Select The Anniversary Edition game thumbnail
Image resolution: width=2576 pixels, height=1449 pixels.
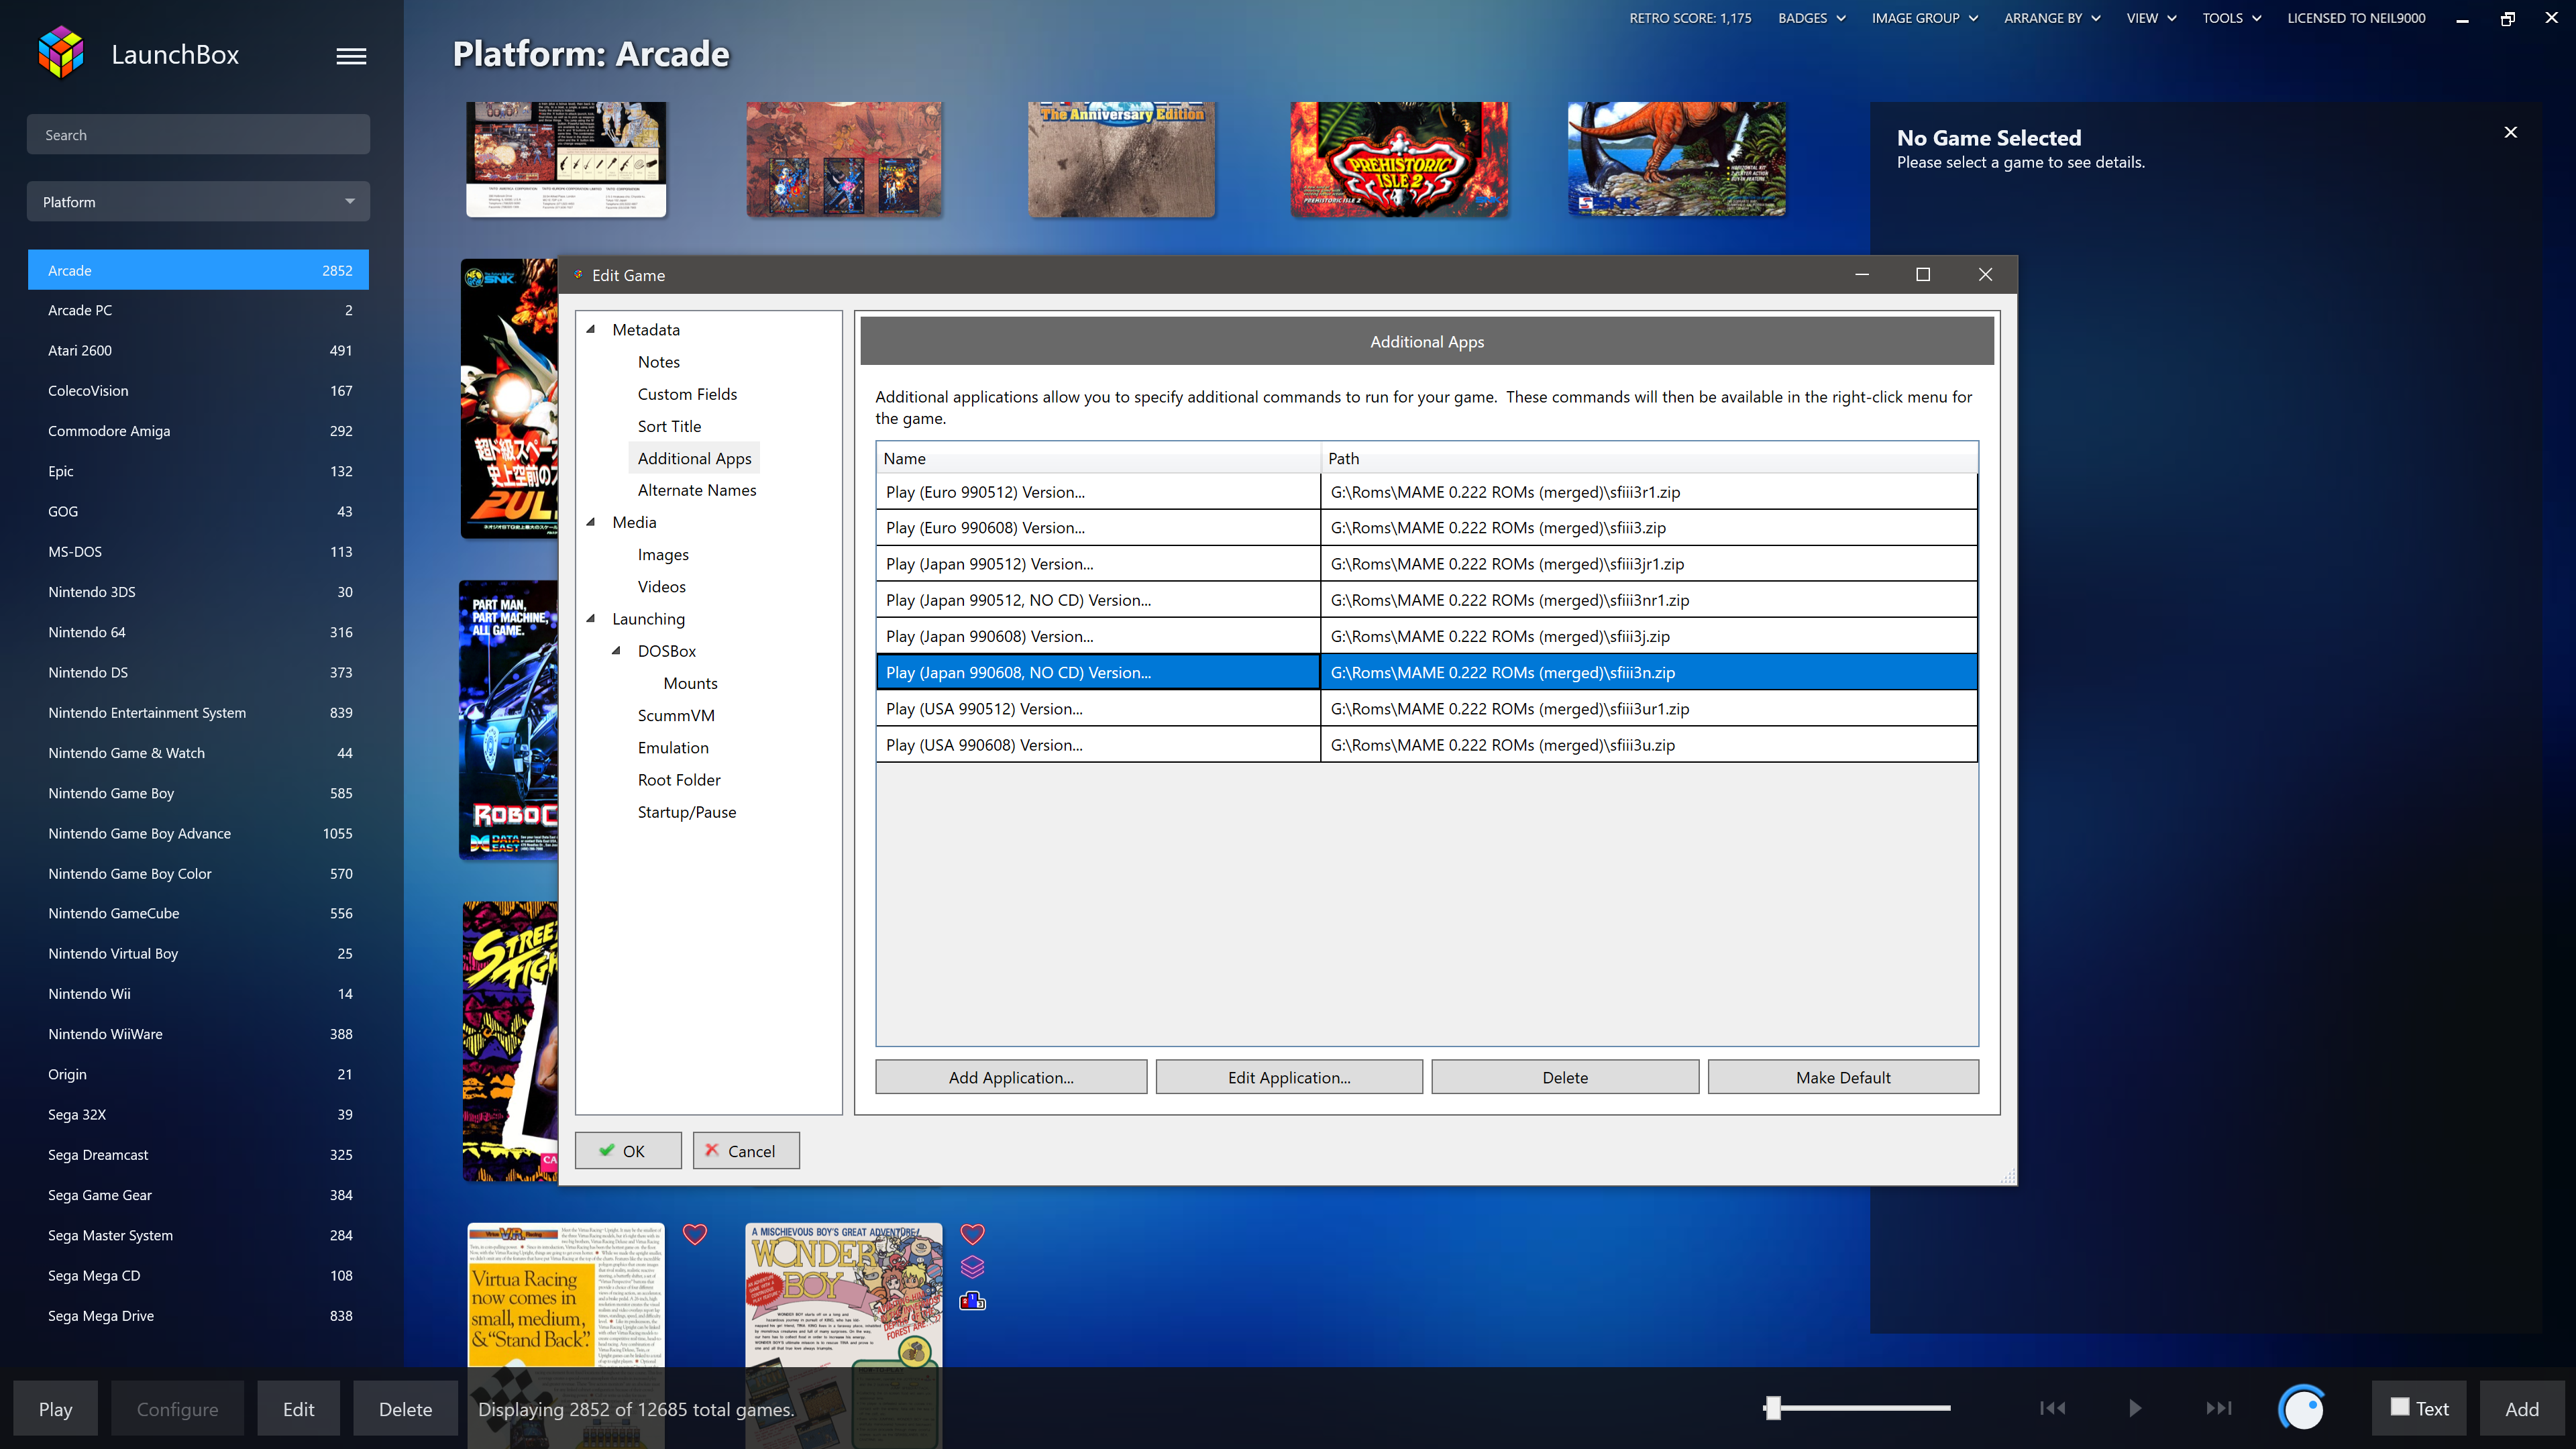[1121, 159]
